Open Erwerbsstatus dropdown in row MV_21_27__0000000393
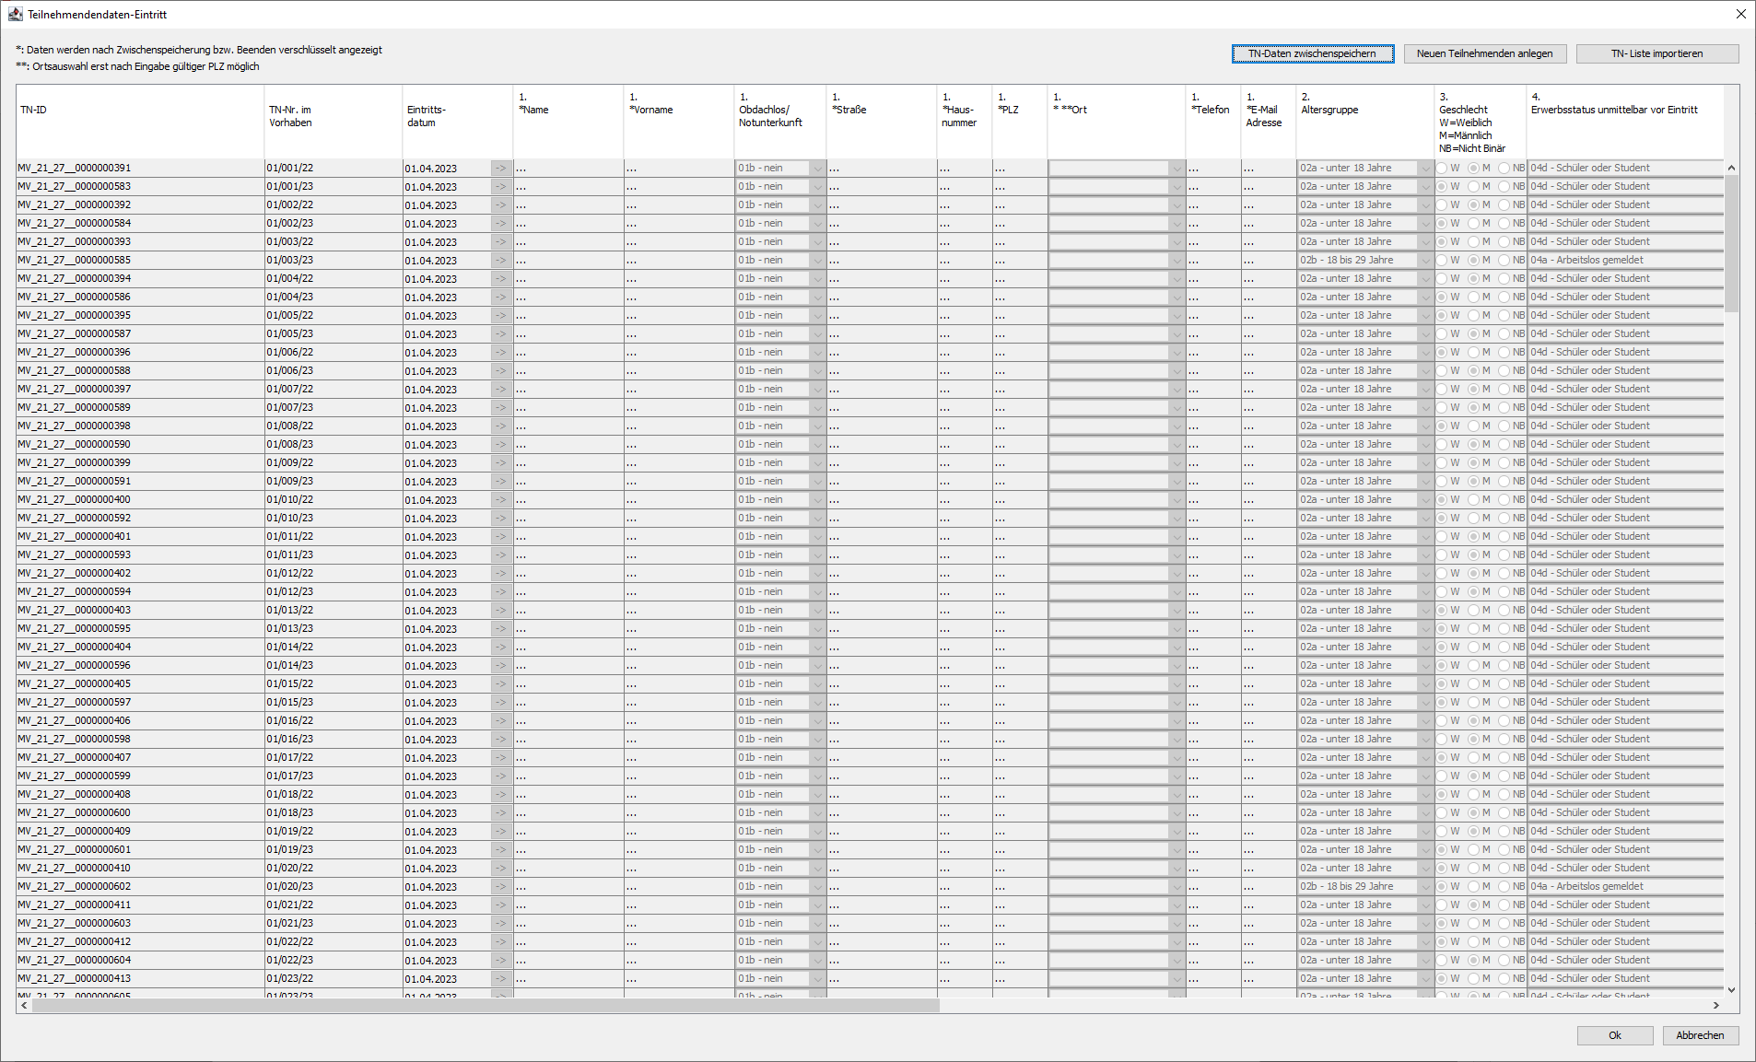This screenshot has width=1756, height=1062. (x=1626, y=241)
